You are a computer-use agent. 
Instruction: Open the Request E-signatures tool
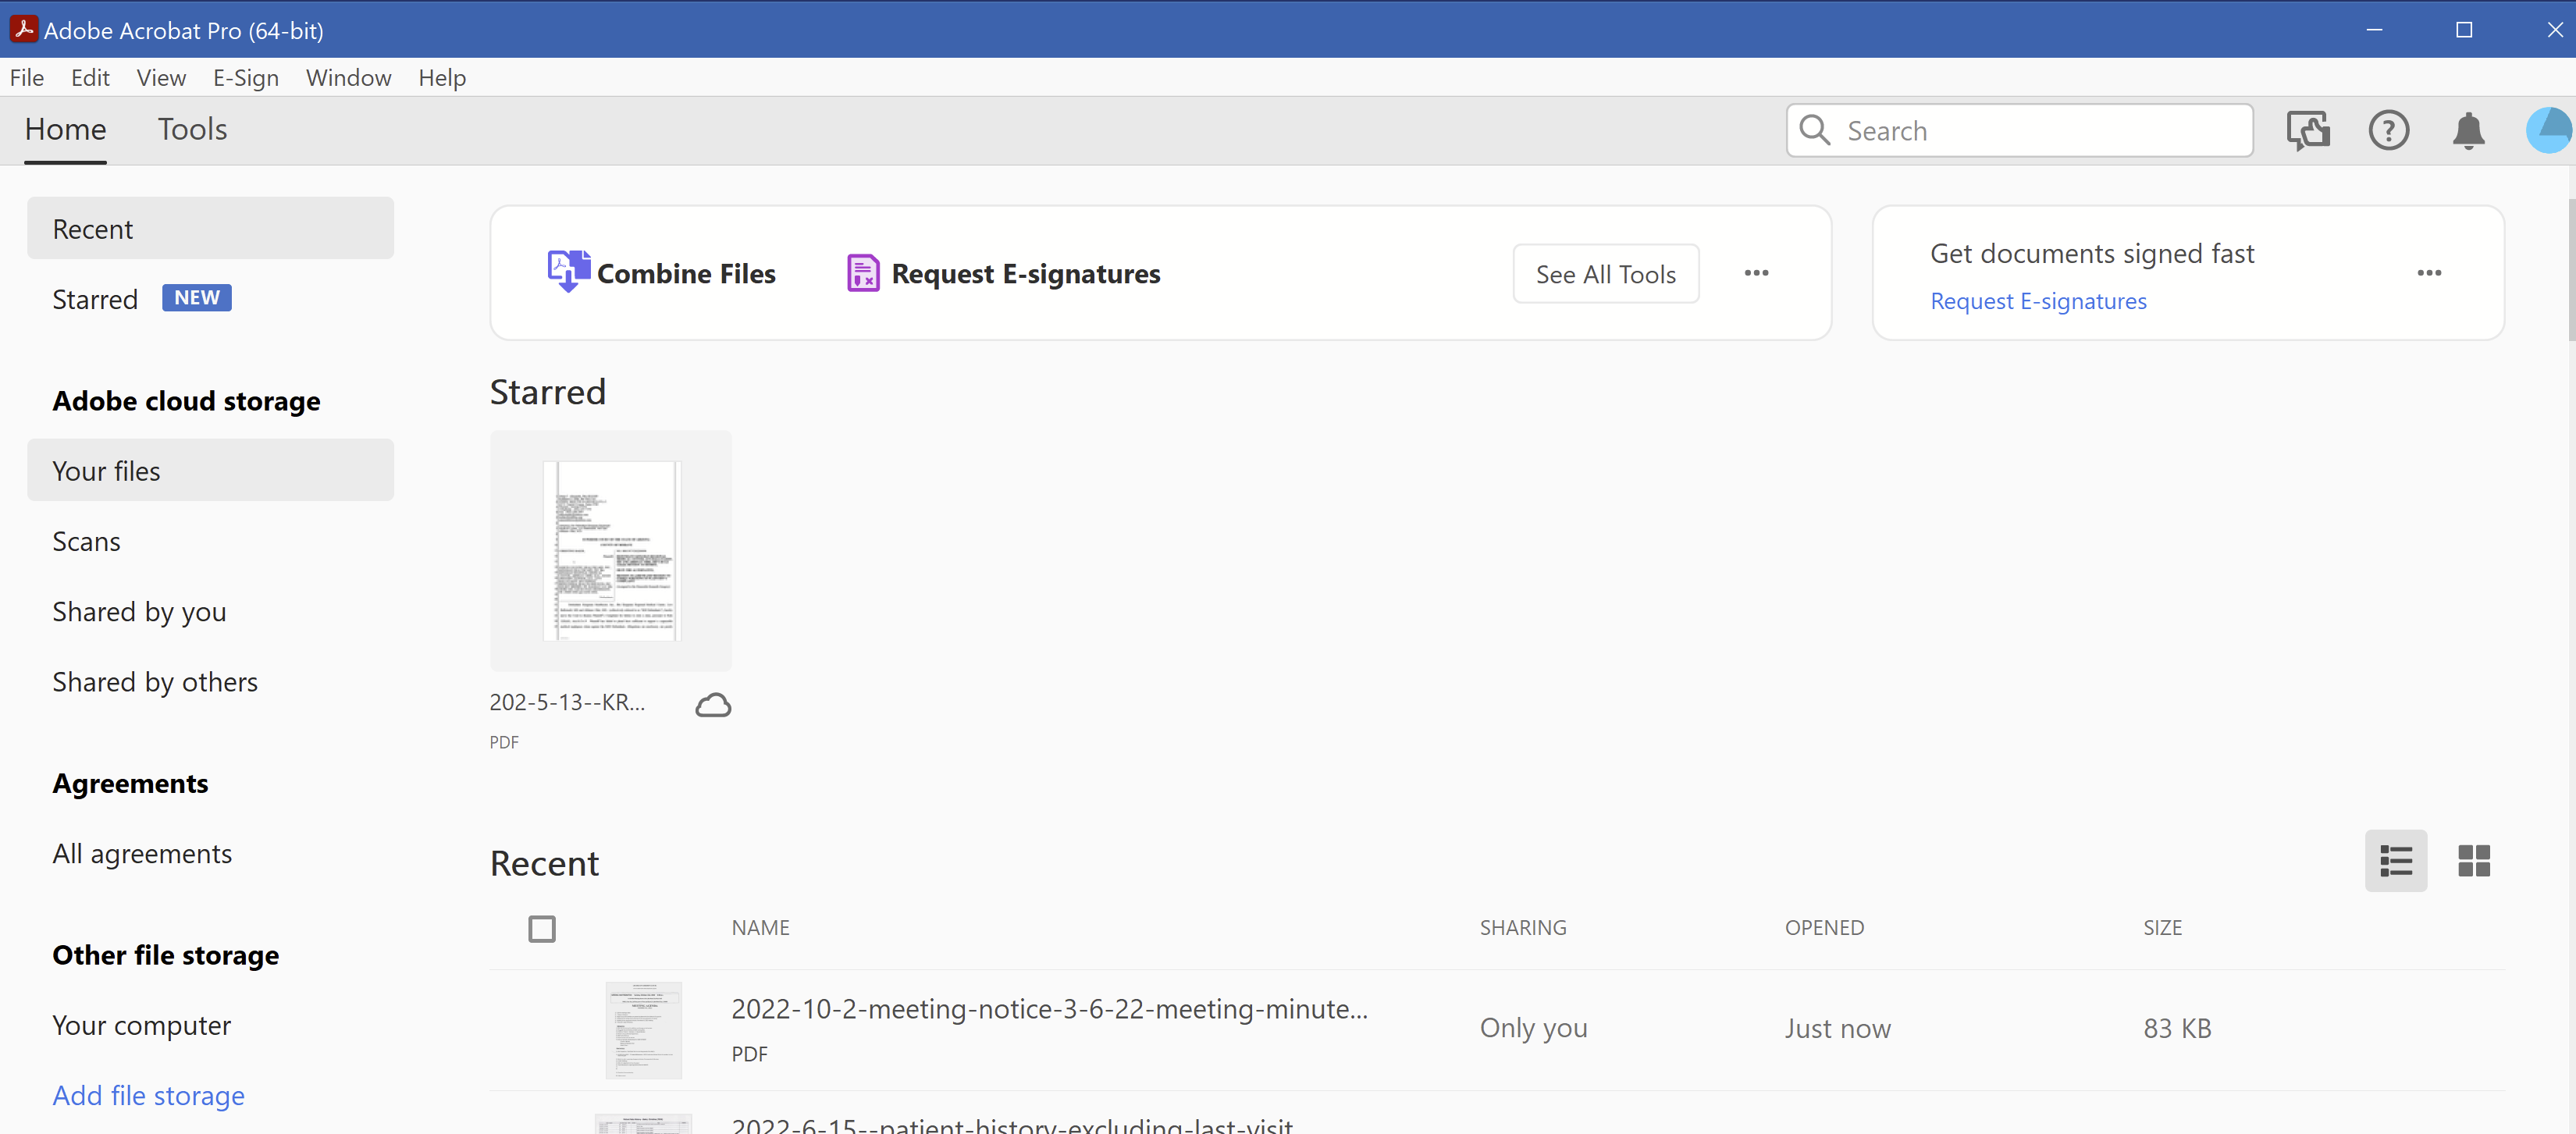pyautogui.click(x=1003, y=273)
